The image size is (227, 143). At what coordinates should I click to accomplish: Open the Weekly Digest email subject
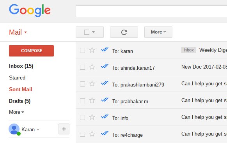213,50
